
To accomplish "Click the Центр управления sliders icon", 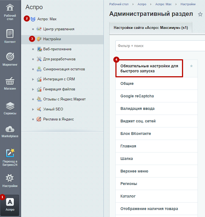I will pos(39,29).
